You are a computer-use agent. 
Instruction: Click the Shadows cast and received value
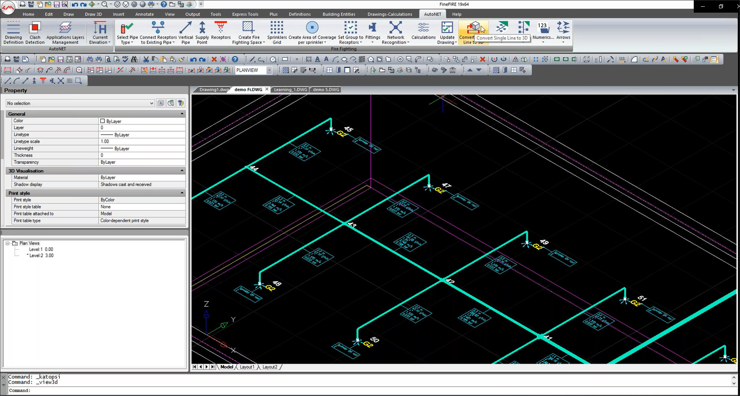[142, 185]
